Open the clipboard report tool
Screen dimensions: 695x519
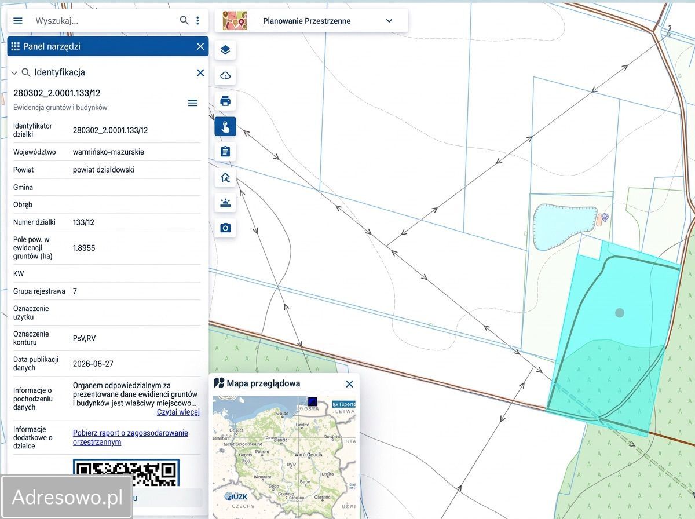pos(225,152)
